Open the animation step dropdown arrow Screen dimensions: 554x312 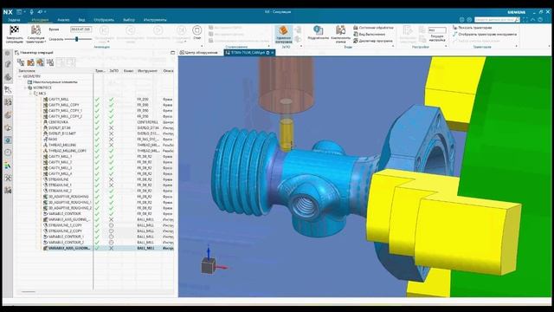108,42
